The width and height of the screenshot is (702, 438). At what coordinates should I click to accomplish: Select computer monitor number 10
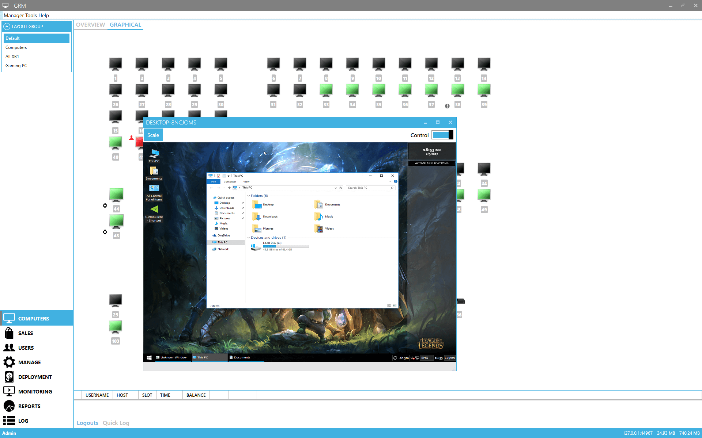pos(378,64)
